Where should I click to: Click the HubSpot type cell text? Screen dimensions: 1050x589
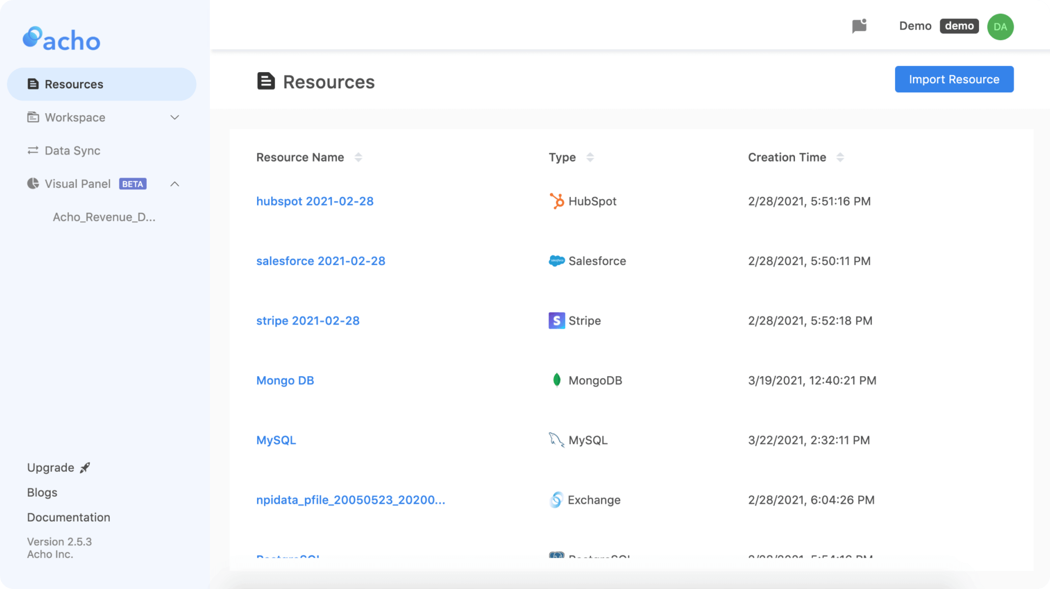[x=592, y=201]
